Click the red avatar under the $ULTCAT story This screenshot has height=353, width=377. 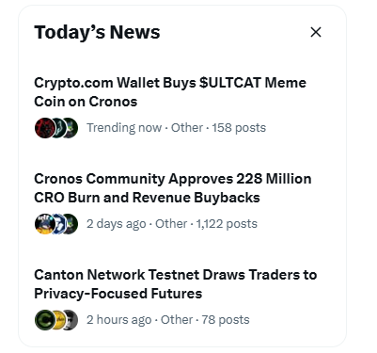(x=45, y=128)
